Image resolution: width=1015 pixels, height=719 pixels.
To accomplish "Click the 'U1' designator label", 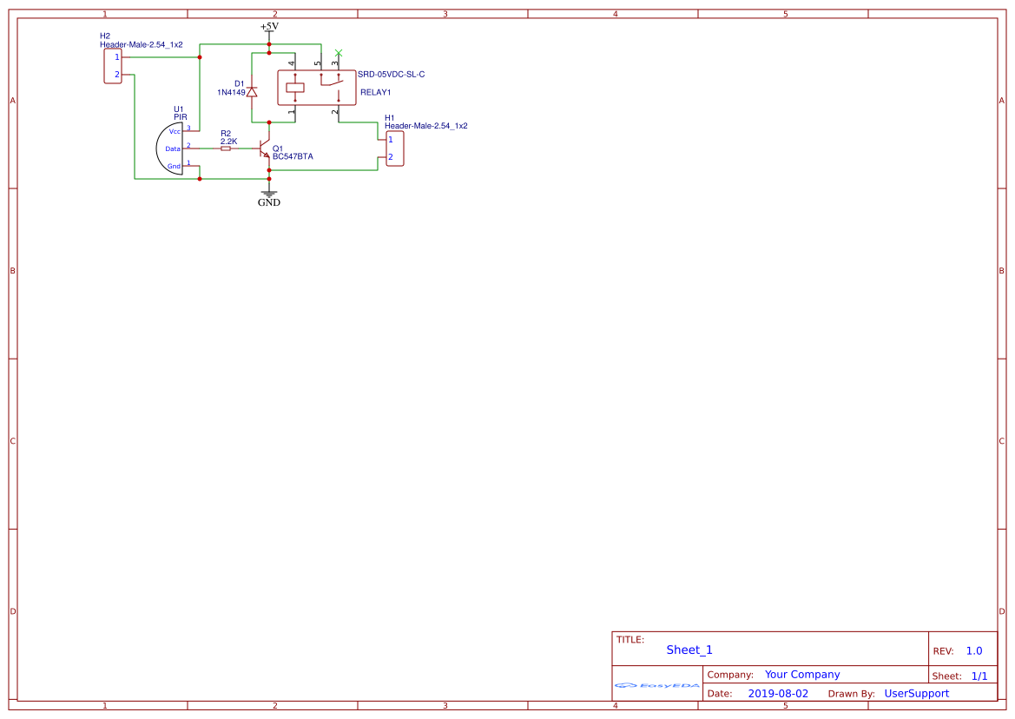I will click(x=179, y=109).
